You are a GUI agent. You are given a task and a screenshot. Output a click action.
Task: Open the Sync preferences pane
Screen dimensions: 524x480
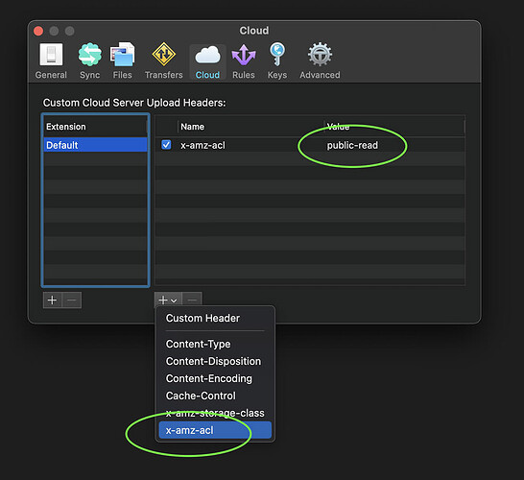89,60
